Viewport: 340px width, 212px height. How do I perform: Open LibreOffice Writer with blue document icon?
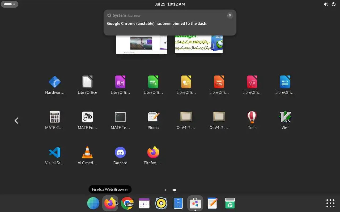(285, 85)
